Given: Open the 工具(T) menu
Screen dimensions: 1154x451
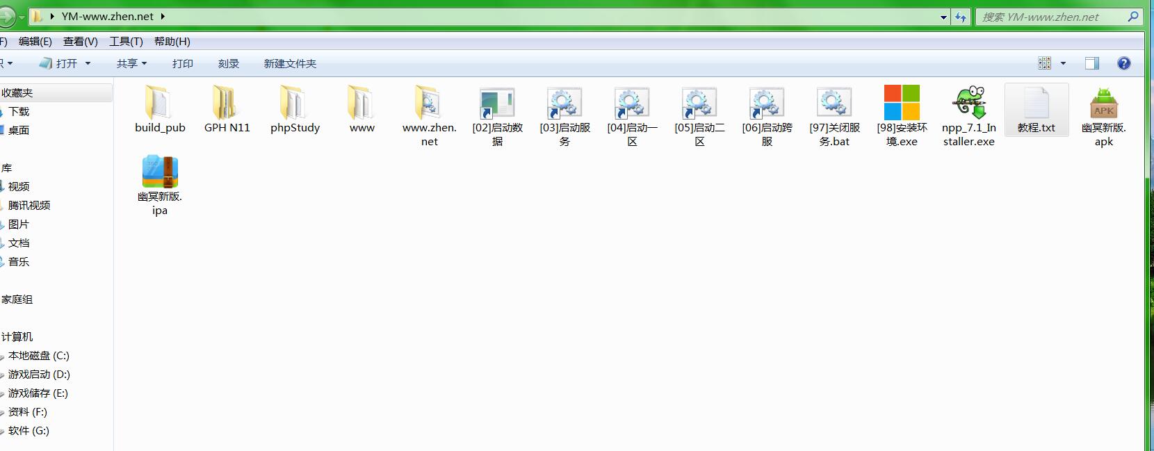Looking at the screenshot, I should (x=126, y=42).
